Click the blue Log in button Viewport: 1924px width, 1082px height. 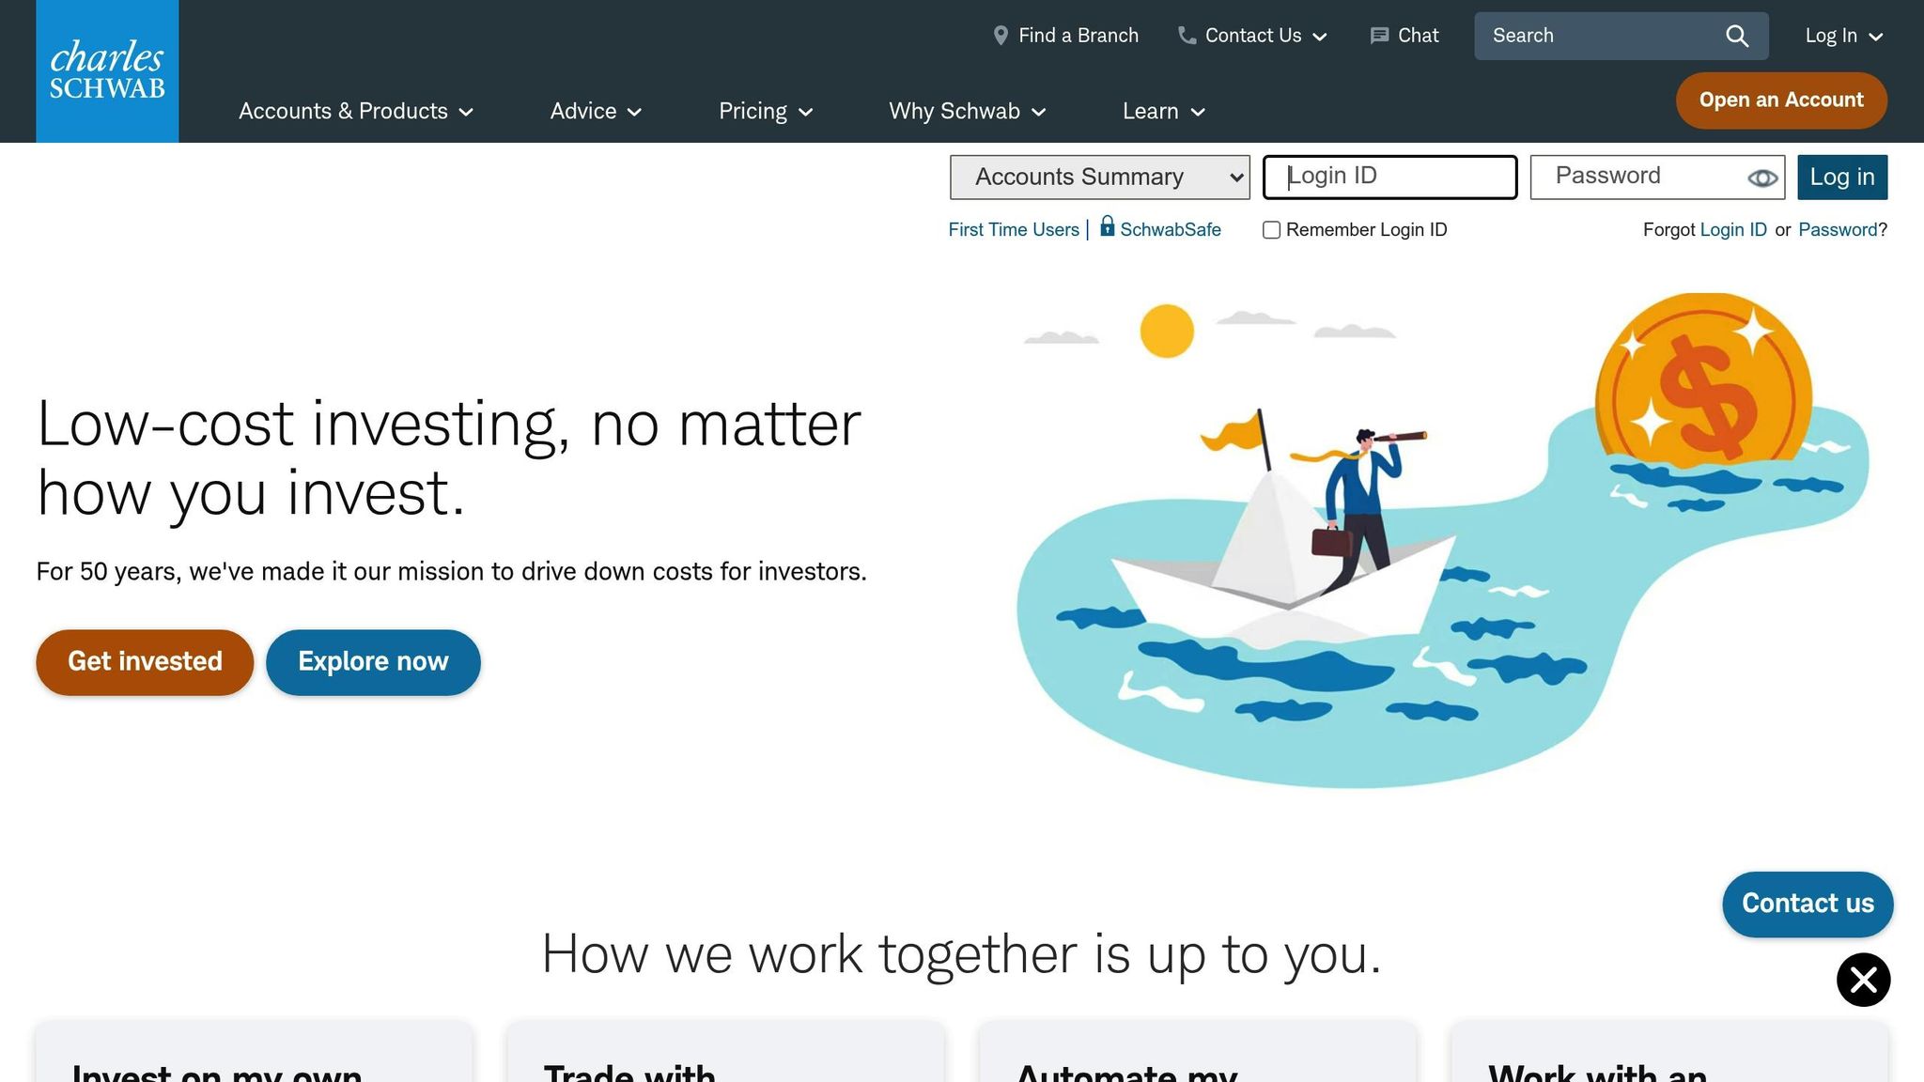click(x=1842, y=177)
